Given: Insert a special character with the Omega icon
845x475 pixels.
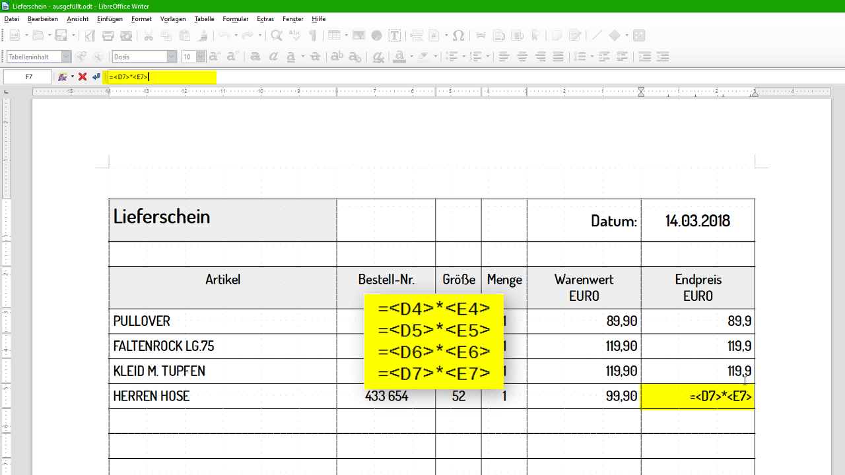Looking at the screenshot, I should tap(457, 36).
